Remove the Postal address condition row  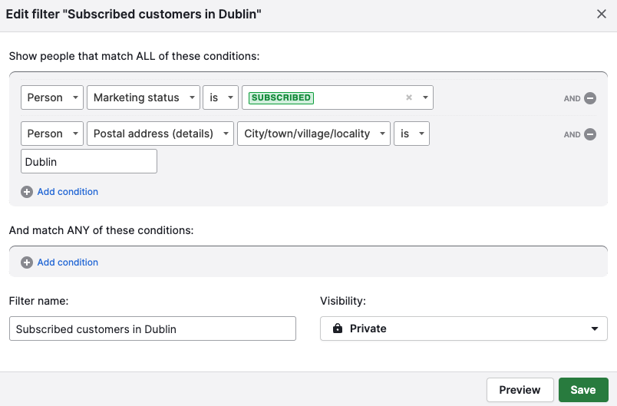tap(590, 134)
